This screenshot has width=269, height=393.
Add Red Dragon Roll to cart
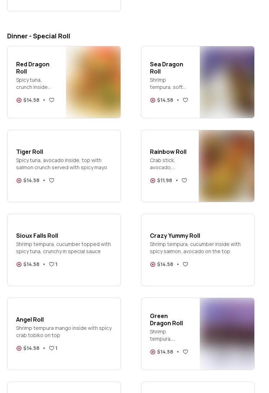[x=19, y=100]
